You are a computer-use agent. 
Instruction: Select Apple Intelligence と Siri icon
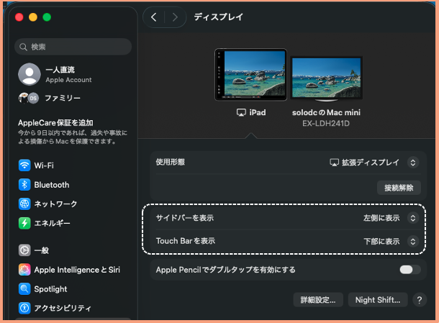25,270
